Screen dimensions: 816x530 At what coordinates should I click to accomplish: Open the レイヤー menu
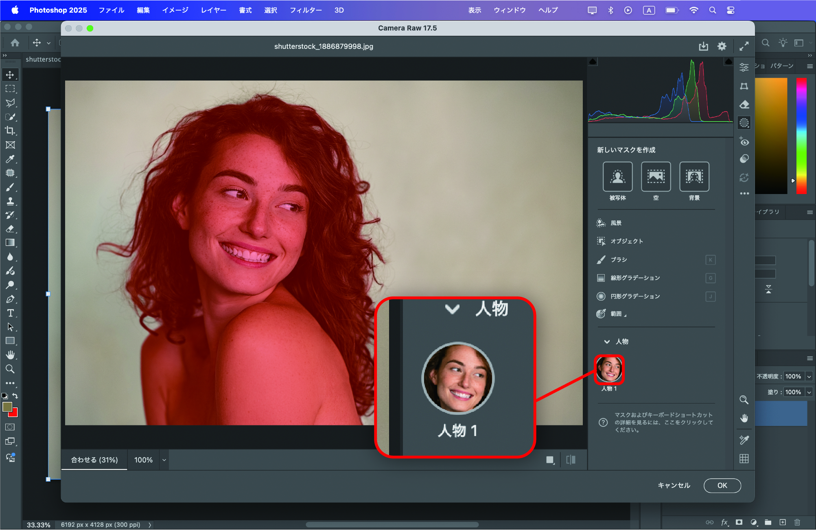(x=213, y=10)
